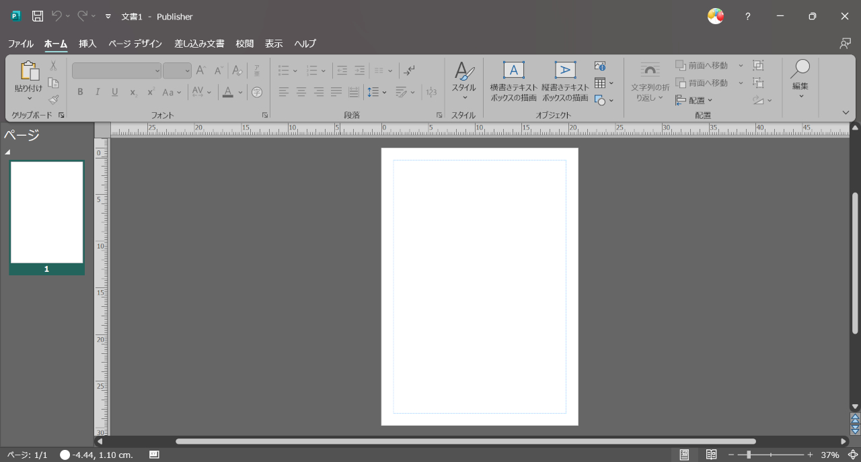
Task: Switch to single page view in status bar
Action: (x=684, y=455)
